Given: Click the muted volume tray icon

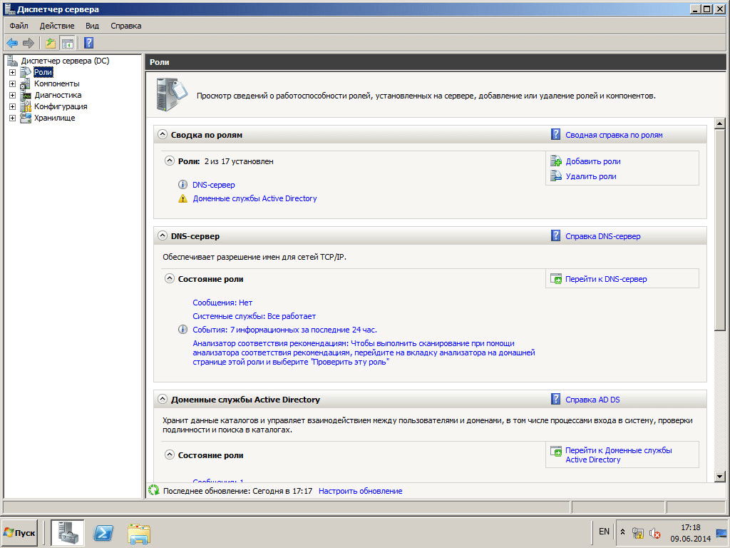Looking at the screenshot, I should (655, 533).
